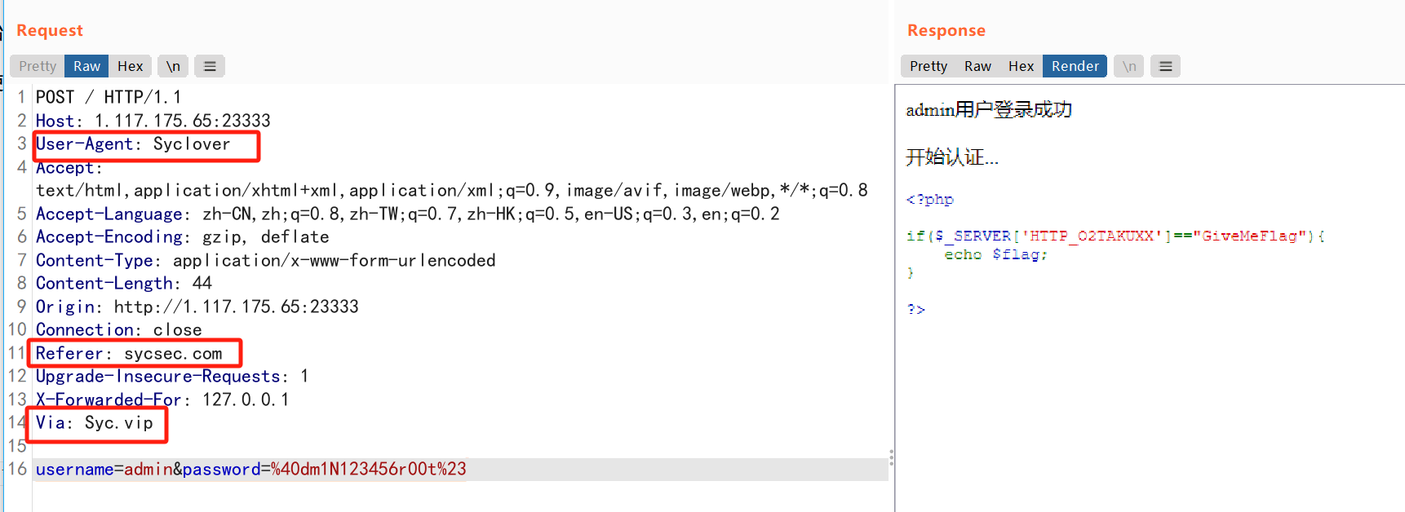Open the Request panel hamburger menu icon
The width and height of the screenshot is (1405, 512).
(x=210, y=66)
